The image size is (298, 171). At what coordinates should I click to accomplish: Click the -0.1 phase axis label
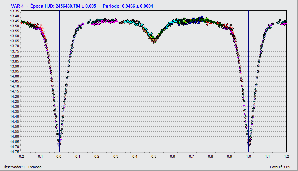coord(40,156)
